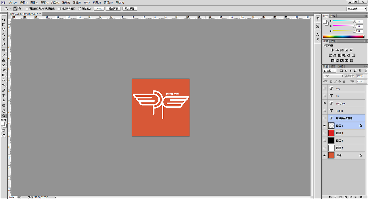The height and width of the screenshot is (199, 368).
Task: Switch to the 样式 tab
Action: [333, 41]
